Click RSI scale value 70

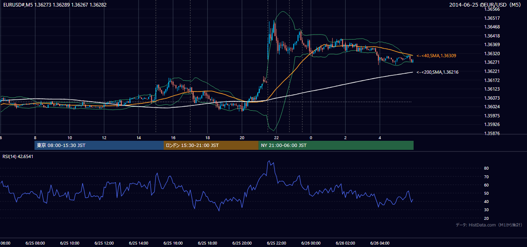(487, 177)
